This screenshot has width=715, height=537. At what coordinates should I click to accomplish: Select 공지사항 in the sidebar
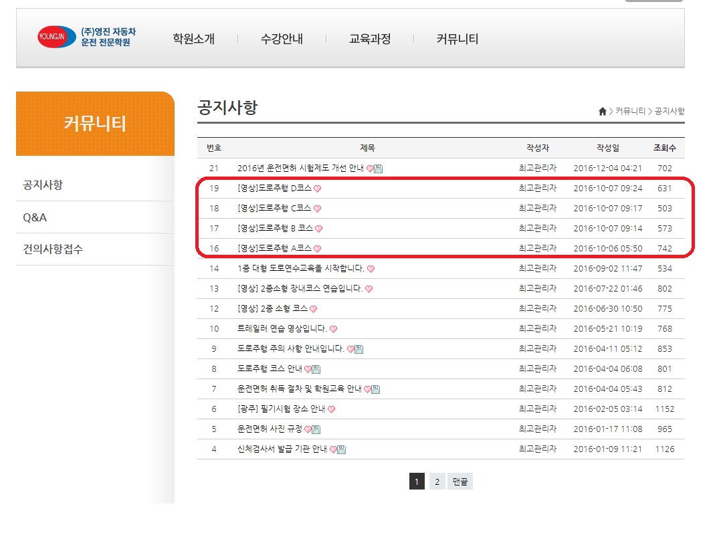tap(43, 185)
